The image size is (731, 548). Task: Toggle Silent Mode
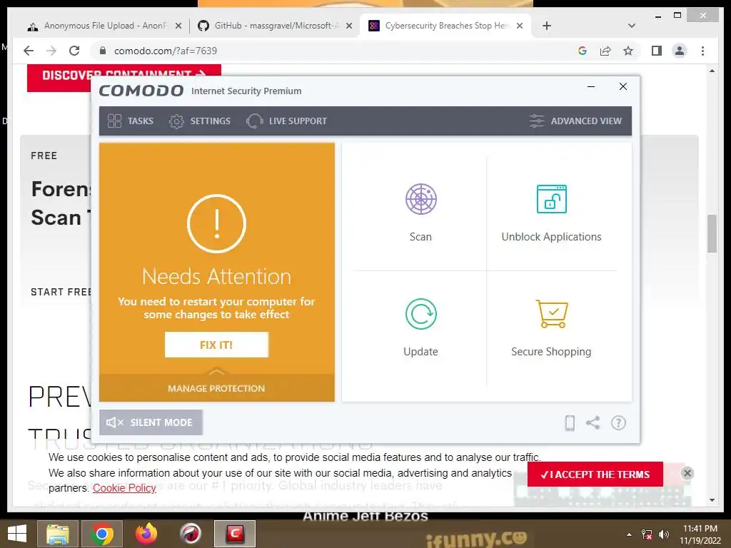coord(151,422)
